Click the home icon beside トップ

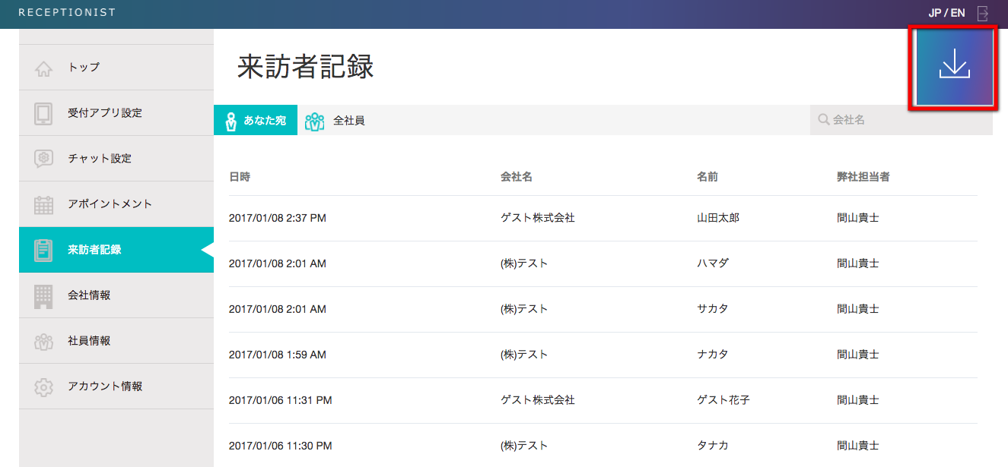[x=43, y=68]
